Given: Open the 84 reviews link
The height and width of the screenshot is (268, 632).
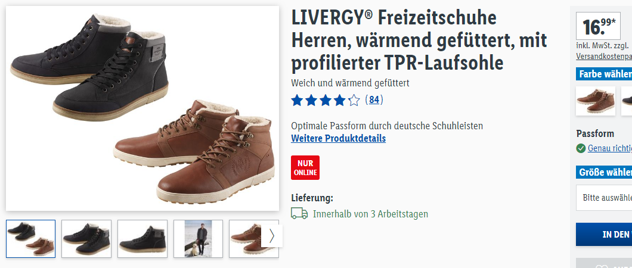Looking at the screenshot, I should point(374,100).
